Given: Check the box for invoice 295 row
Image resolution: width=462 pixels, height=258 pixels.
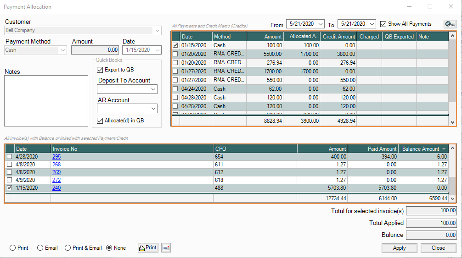Looking at the screenshot, I should (x=10, y=157).
